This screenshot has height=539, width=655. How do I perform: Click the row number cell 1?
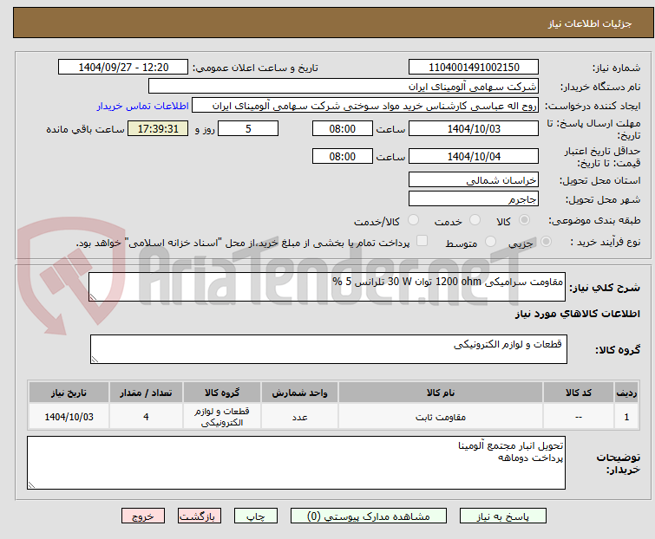[x=626, y=417]
